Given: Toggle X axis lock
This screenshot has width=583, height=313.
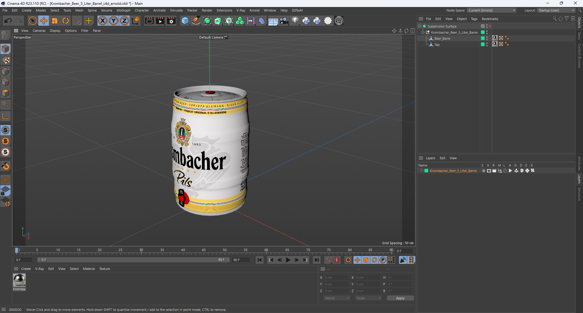Looking at the screenshot, I should coord(103,21).
